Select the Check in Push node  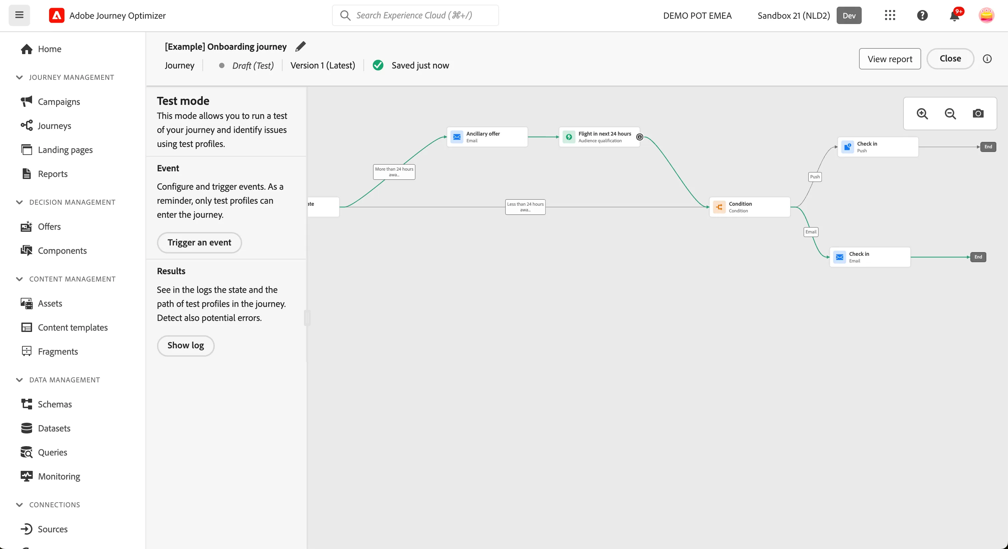pos(878,147)
